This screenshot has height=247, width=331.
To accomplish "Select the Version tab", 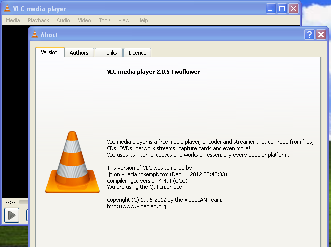I will 50,52.
